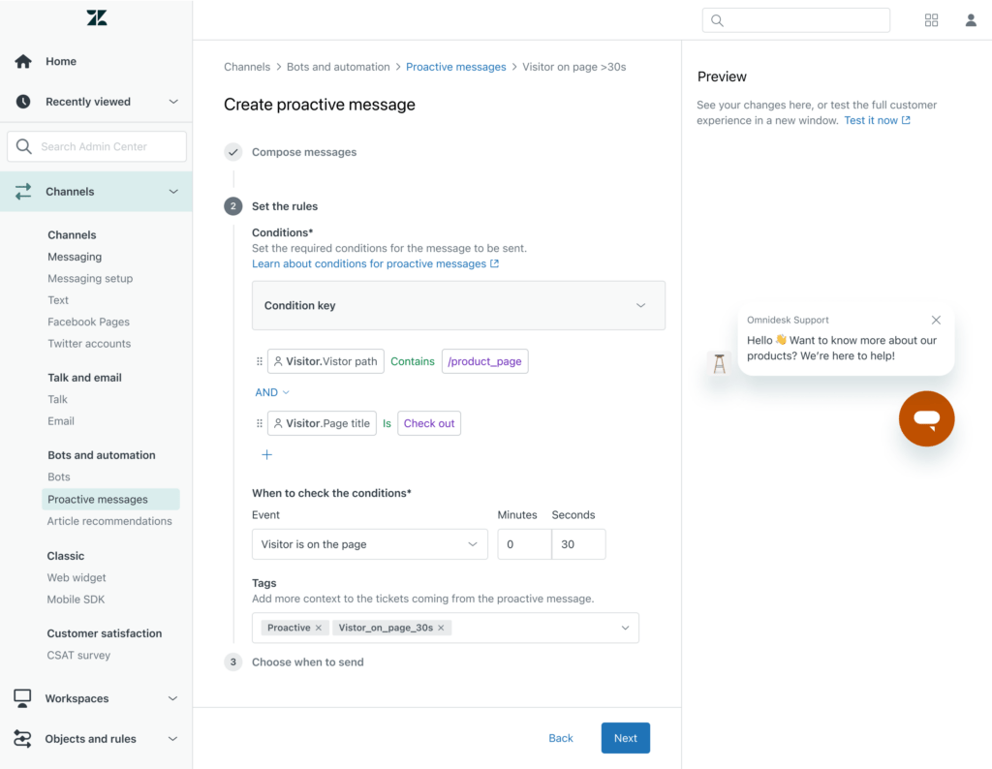Open Facebook Pages
Viewport: 992px width, 769px height.
88,322
